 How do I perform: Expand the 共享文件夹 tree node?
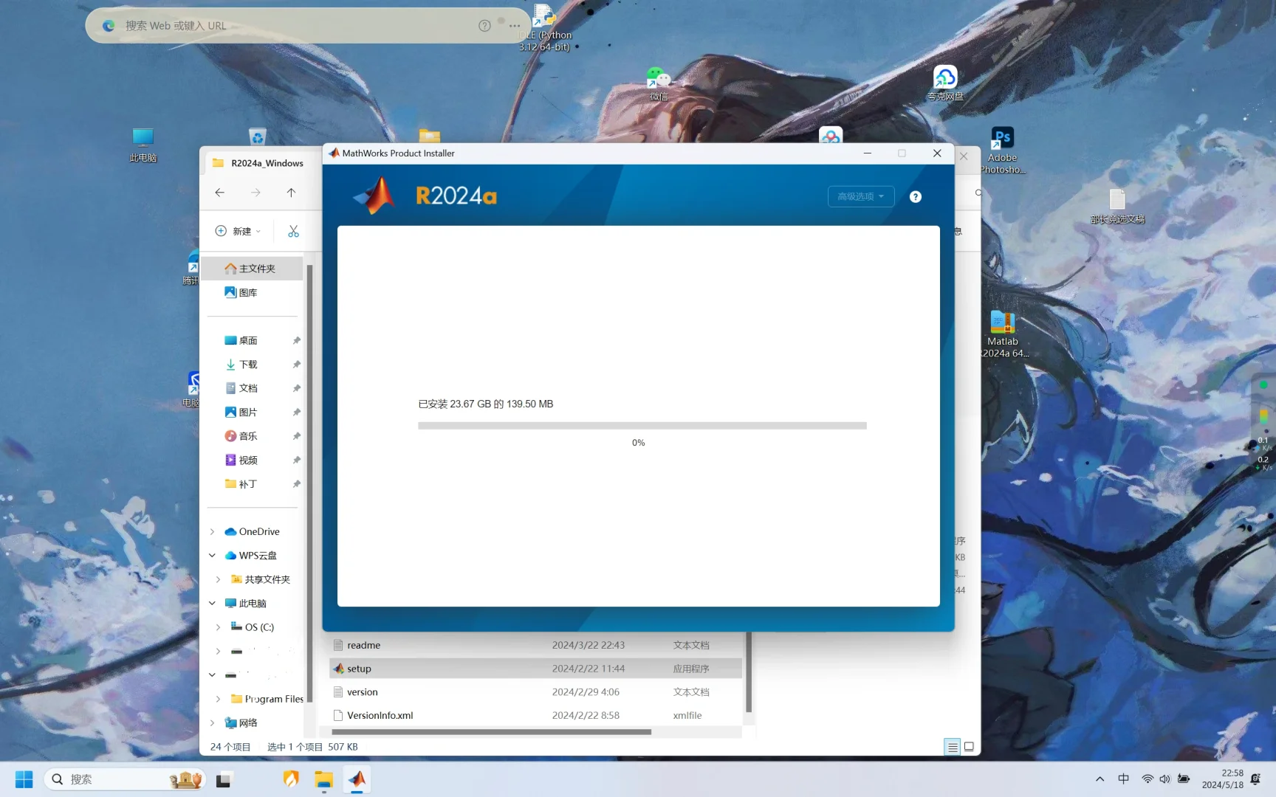pyautogui.click(x=218, y=580)
